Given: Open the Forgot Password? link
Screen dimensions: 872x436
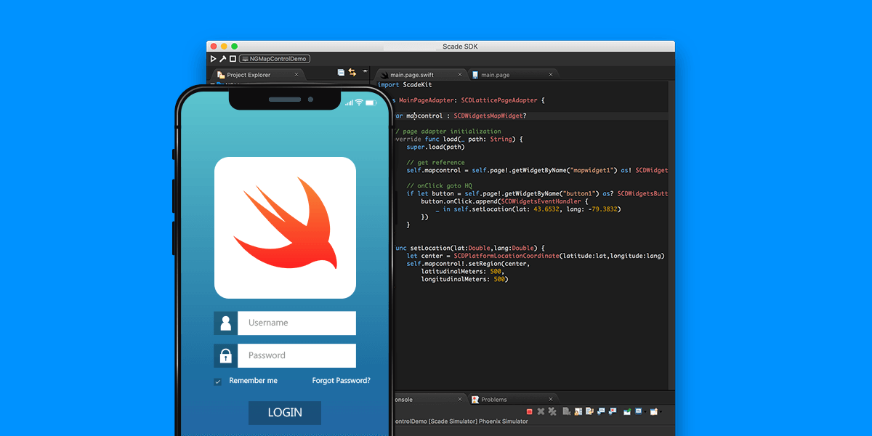Looking at the screenshot, I should [342, 381].
